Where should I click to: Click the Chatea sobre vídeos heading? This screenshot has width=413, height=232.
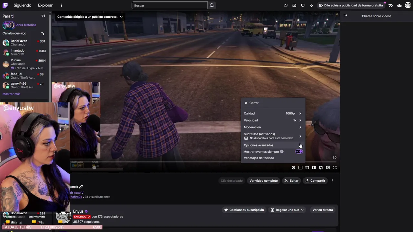377,16
